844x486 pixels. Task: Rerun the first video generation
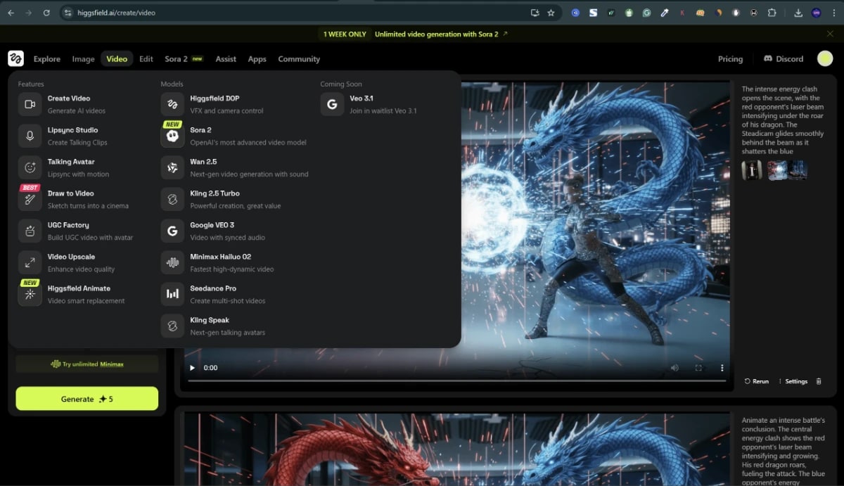tap(757, 381)
